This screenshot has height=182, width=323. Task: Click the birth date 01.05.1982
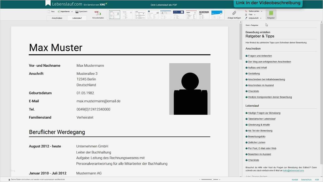point(85,93)
